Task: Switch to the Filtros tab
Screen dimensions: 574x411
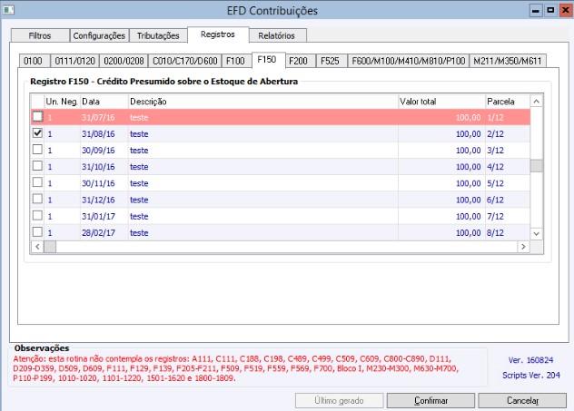Action: [40, 35]
